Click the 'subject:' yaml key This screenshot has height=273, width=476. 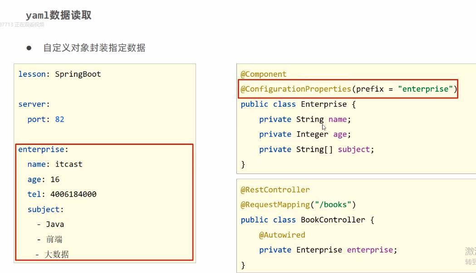tap(45, 209)
